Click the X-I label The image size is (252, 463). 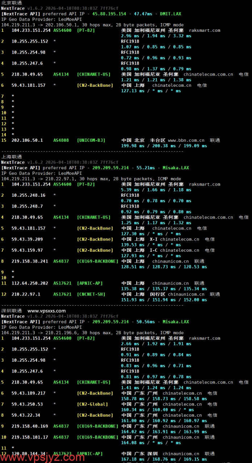[x=154, y=239]
